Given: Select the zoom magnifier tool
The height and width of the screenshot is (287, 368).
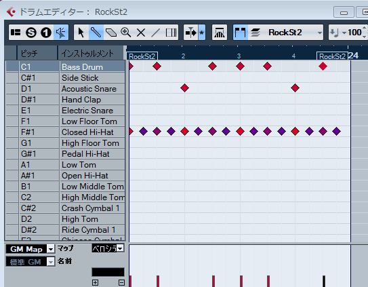Looking at the screenshot, I should click(x=126, y=33).
